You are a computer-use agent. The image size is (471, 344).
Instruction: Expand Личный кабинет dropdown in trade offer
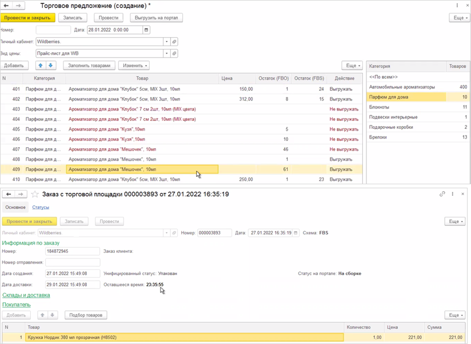[166, 42]
